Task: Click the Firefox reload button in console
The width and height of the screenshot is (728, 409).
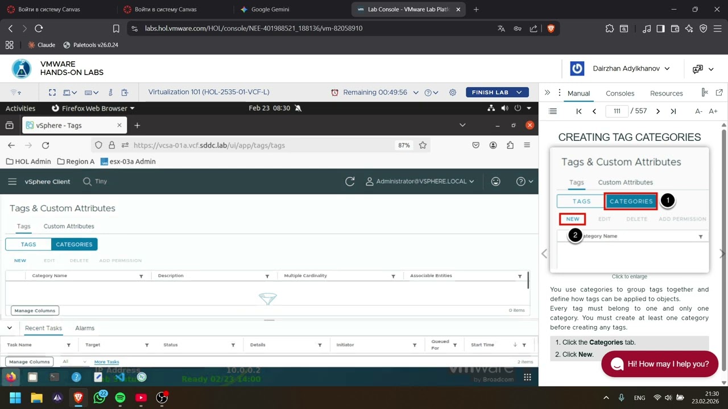Action: tap(45, 145)
